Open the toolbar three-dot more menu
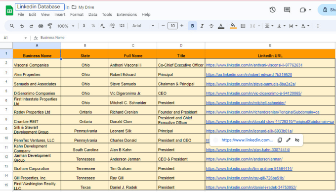The image size is (336, 192). point(318,26)
